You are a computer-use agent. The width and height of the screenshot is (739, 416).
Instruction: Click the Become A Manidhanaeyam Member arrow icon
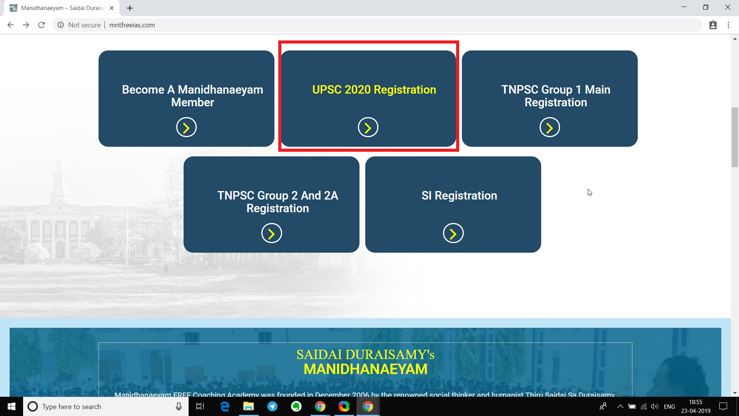click(x=186, y=127)
